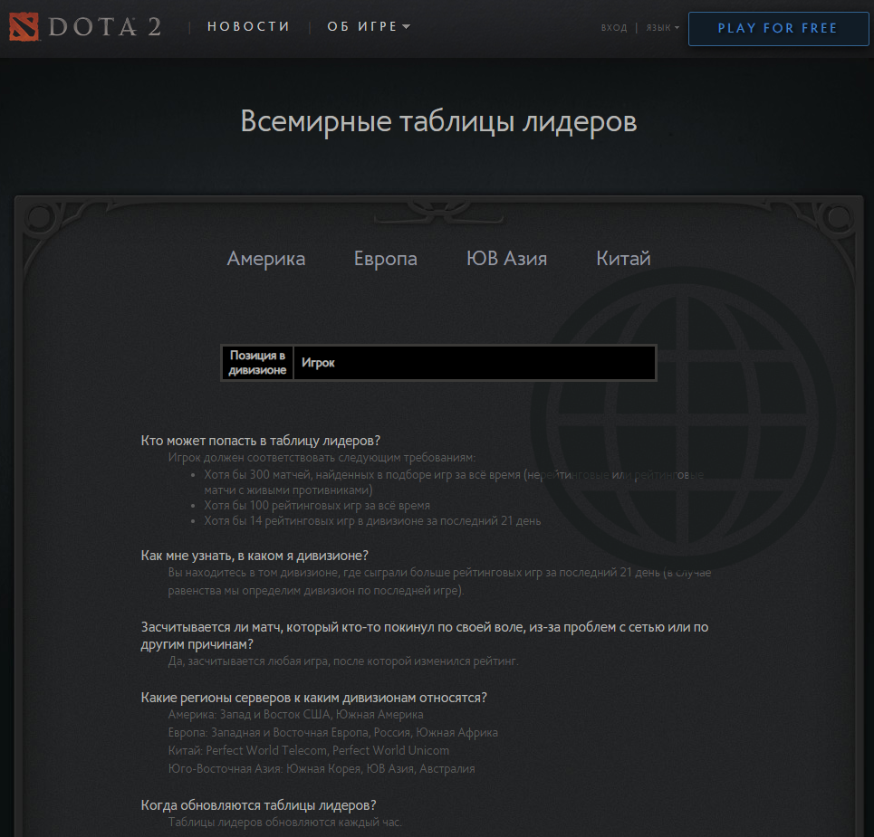Open the ЮВ Азия leaderboard
The height and width of the screenshot is (837, 874).
tap(506, 258)
